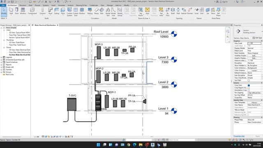Select the Model Text tool
The width and height of the screenshot is (263, 148).
click(108, 12)
